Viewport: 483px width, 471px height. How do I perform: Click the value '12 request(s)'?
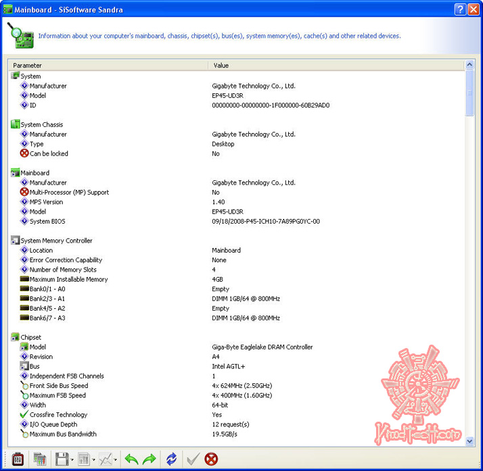pyautogui.click(x=231, y=424)
